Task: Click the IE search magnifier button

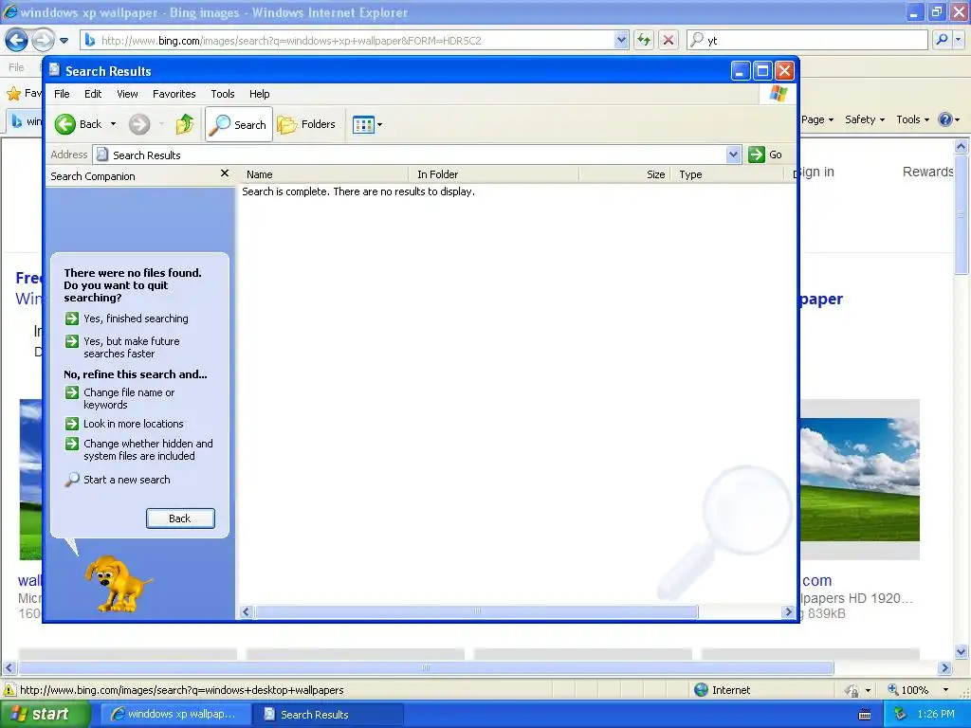Action: pyautogui.click(x=942, y=40)
